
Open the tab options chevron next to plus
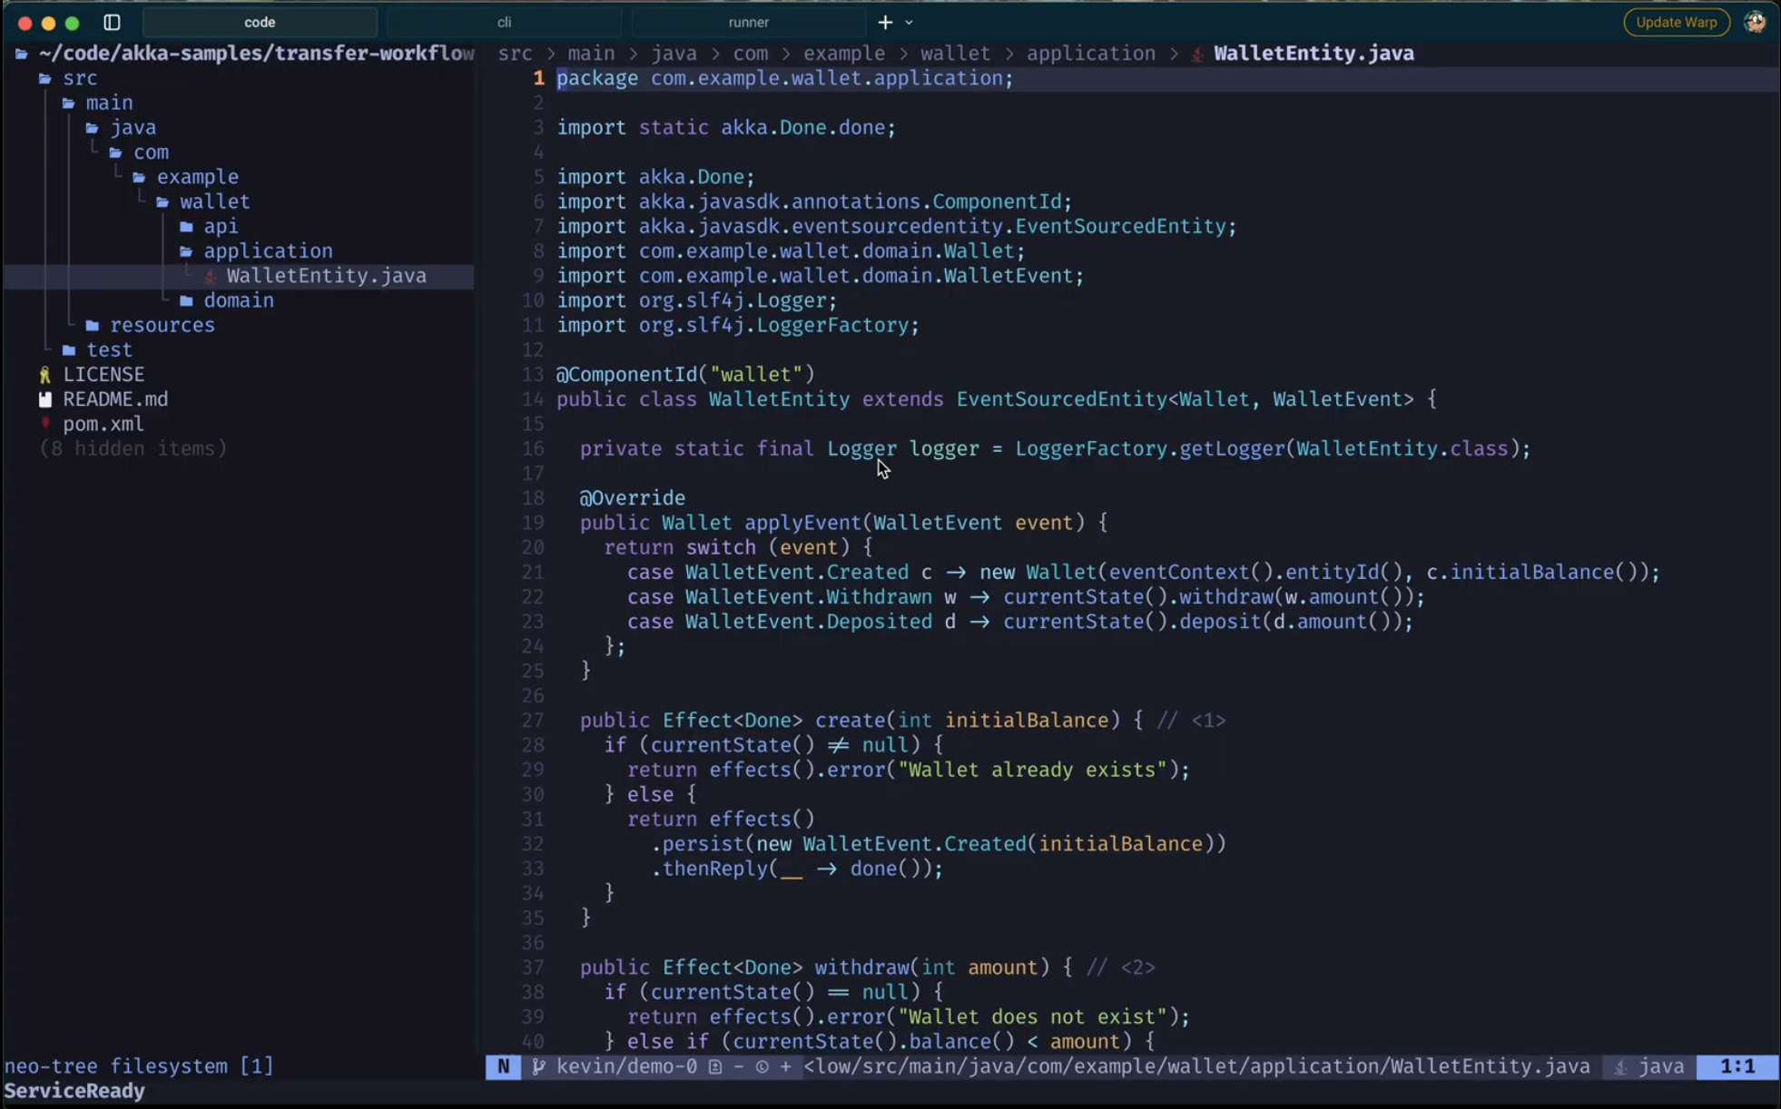(x=909, y=22)
